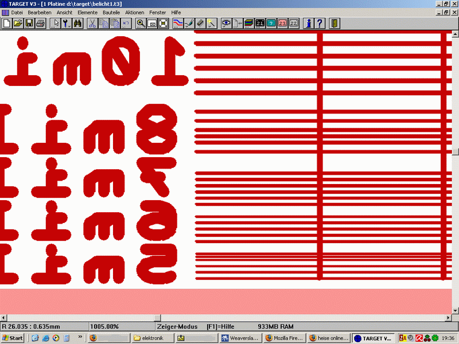Save the belicht1.t3 project
Image resolution: width=459 pixels, height=344 pixels.
[29, 24]
